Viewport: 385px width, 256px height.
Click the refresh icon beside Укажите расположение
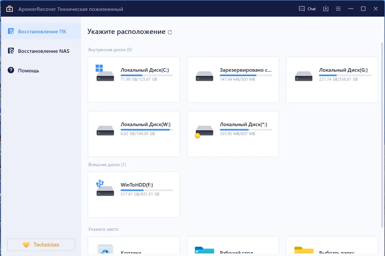(x=170, y=32)
